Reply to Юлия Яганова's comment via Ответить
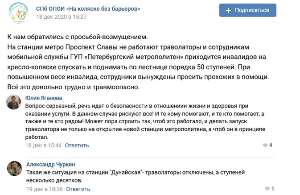 (77, 145)
